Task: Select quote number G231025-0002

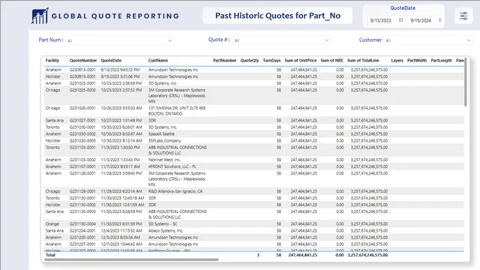Action: tap(82, 90)
